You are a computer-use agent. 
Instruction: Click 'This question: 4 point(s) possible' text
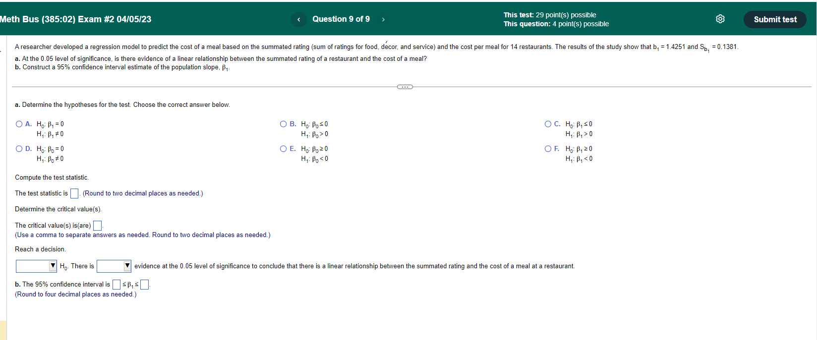[x=556, y=24]
